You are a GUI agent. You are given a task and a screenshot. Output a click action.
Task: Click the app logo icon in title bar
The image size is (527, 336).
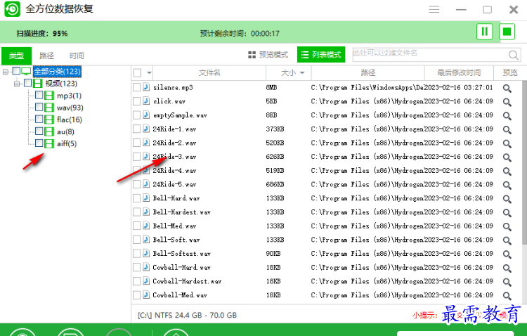tap(13, 9)
